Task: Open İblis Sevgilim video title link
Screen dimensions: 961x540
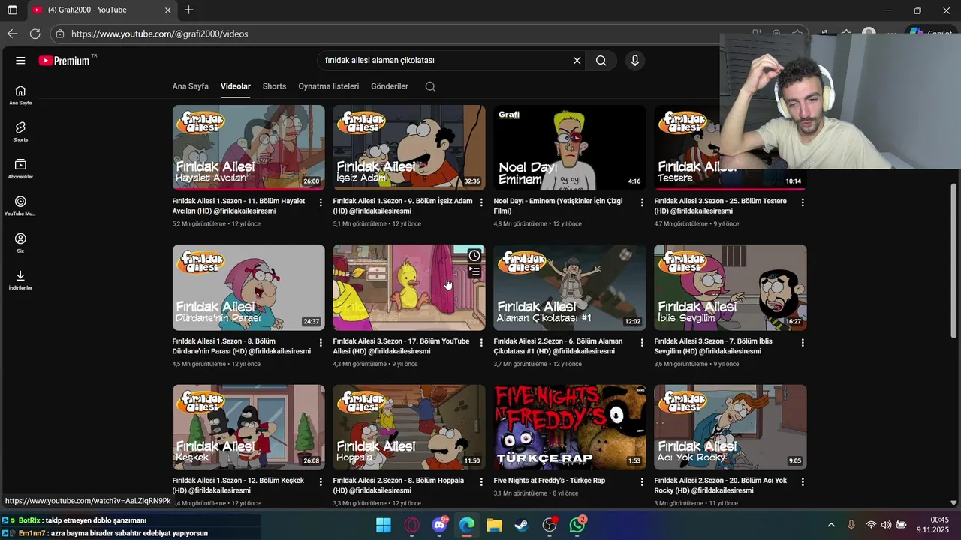Action: (713, 346)
